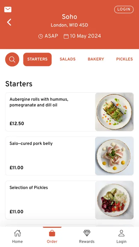
Task: Tap the search magnifier button
Action: pos(12,59)
